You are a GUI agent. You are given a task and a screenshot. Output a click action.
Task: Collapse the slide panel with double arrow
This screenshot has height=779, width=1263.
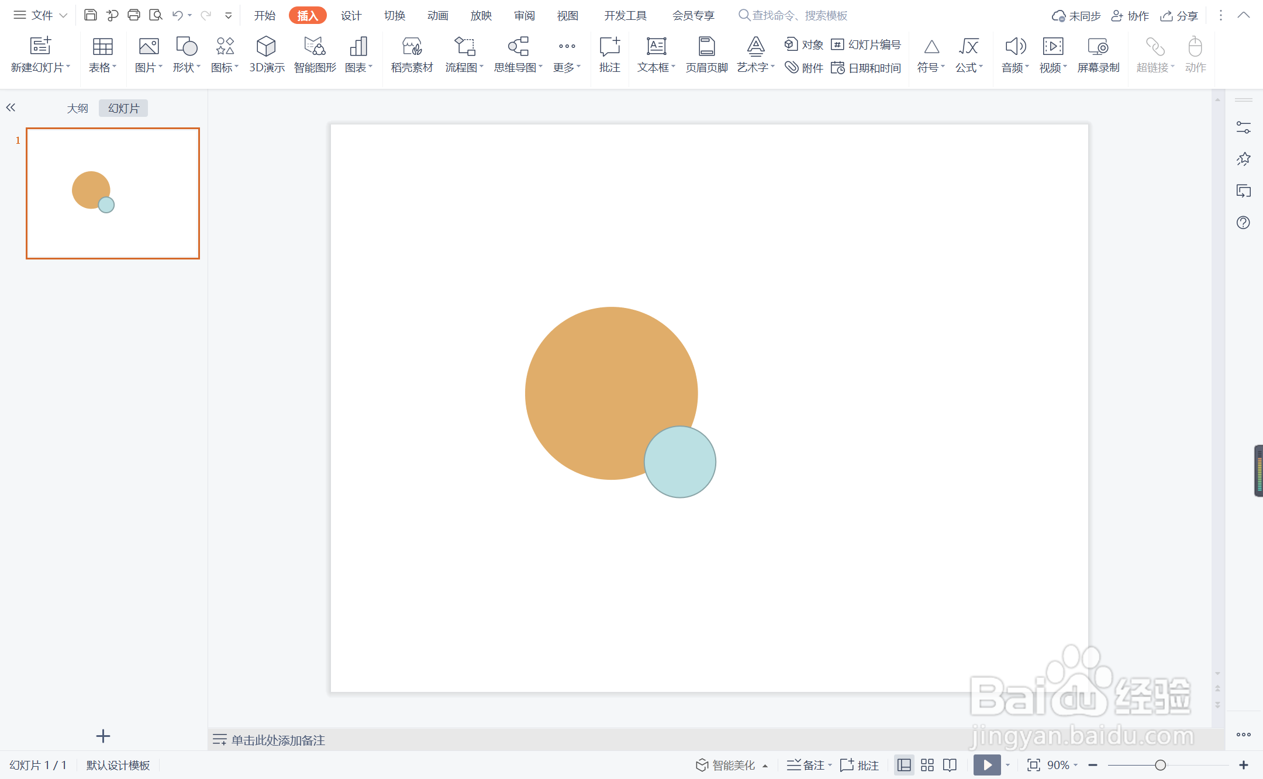click(x=11, y=108)
